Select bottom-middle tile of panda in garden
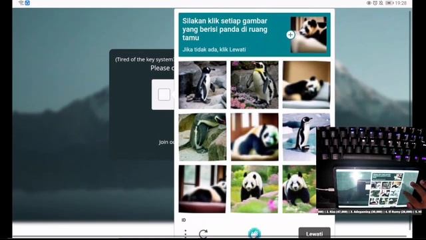Screen dimensions: 426x240 (x=254, y=189)
